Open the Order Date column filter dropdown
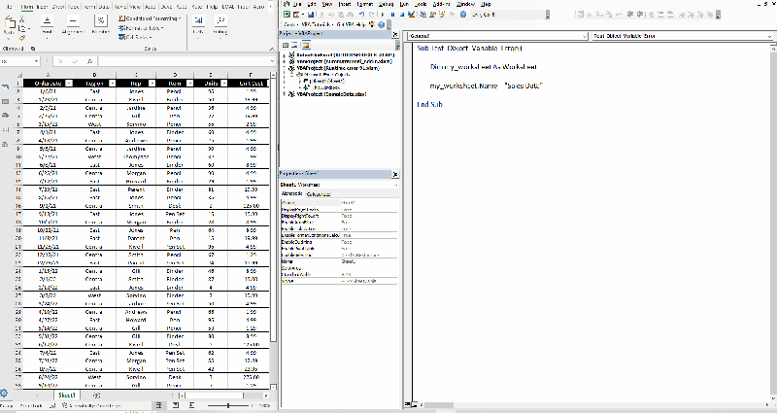The image size is (777, 413). [x=69, y=84]
